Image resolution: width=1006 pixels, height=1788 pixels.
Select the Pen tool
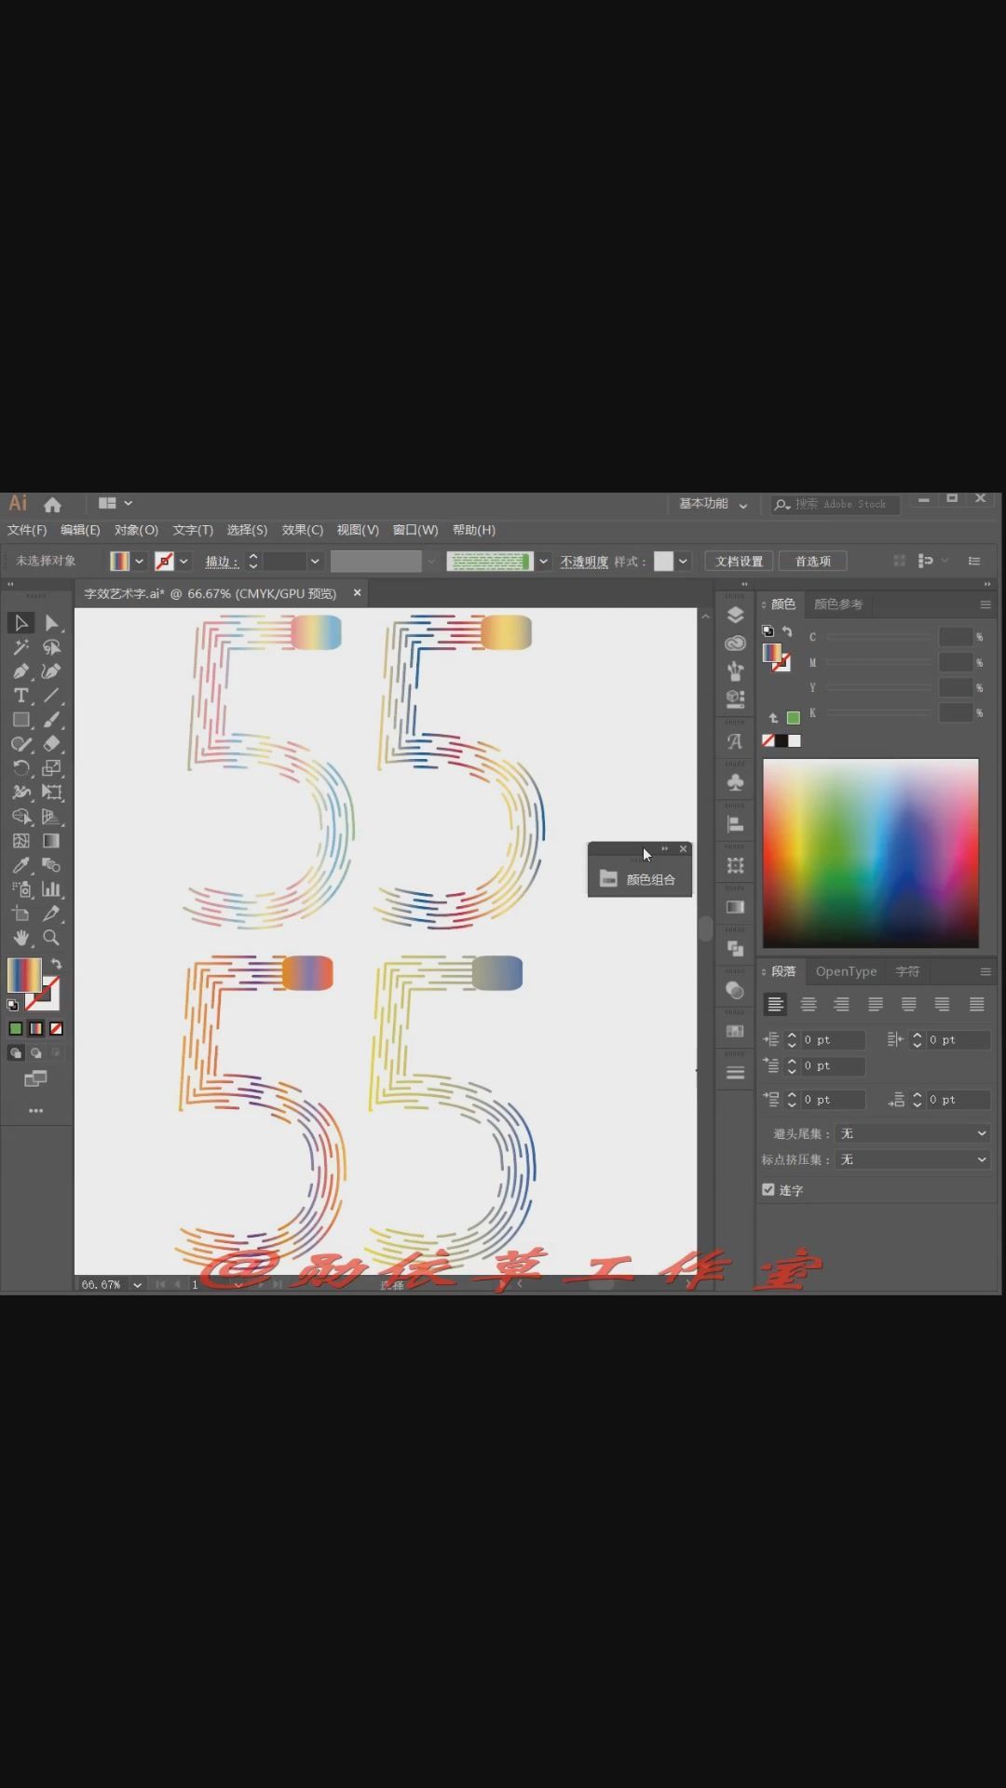tap(20, 670)
